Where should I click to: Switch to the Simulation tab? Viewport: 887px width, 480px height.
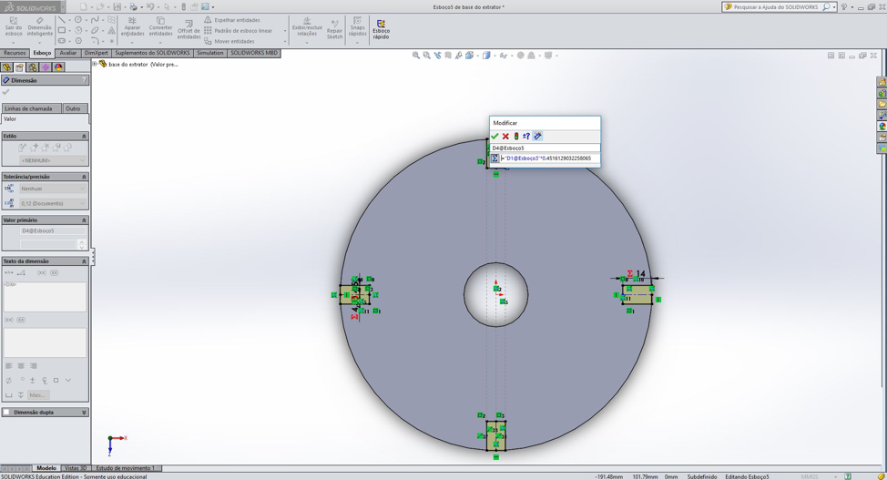(209, 53)
